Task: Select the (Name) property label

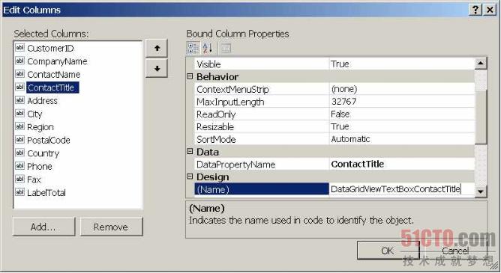Action: [262, 189]
